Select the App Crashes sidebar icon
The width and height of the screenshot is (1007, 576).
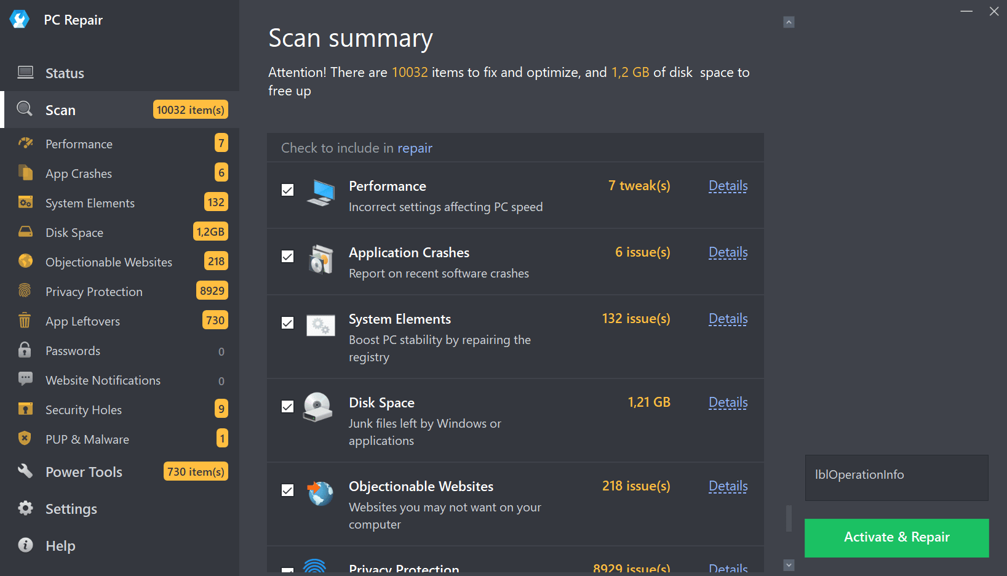[25, 173]
